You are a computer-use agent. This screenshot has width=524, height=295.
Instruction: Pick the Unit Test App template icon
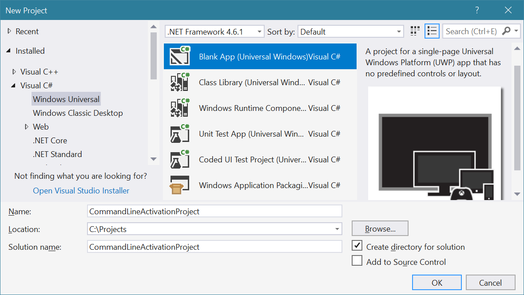(180, 134)
